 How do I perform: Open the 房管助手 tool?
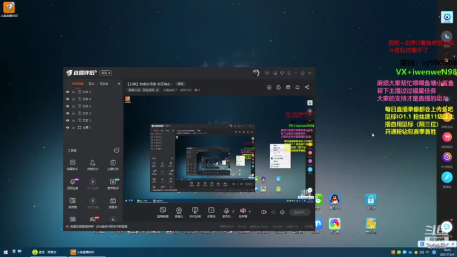pos(93,164)
